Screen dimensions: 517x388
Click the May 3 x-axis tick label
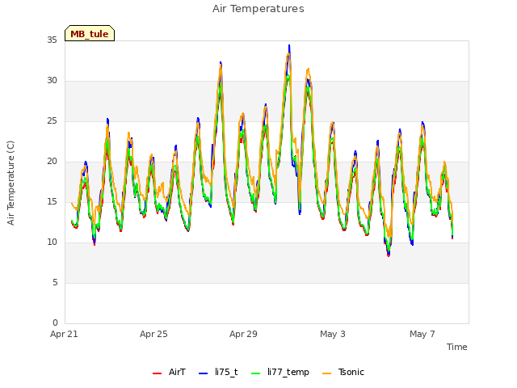pyautogui.click(x=333, y=334)
